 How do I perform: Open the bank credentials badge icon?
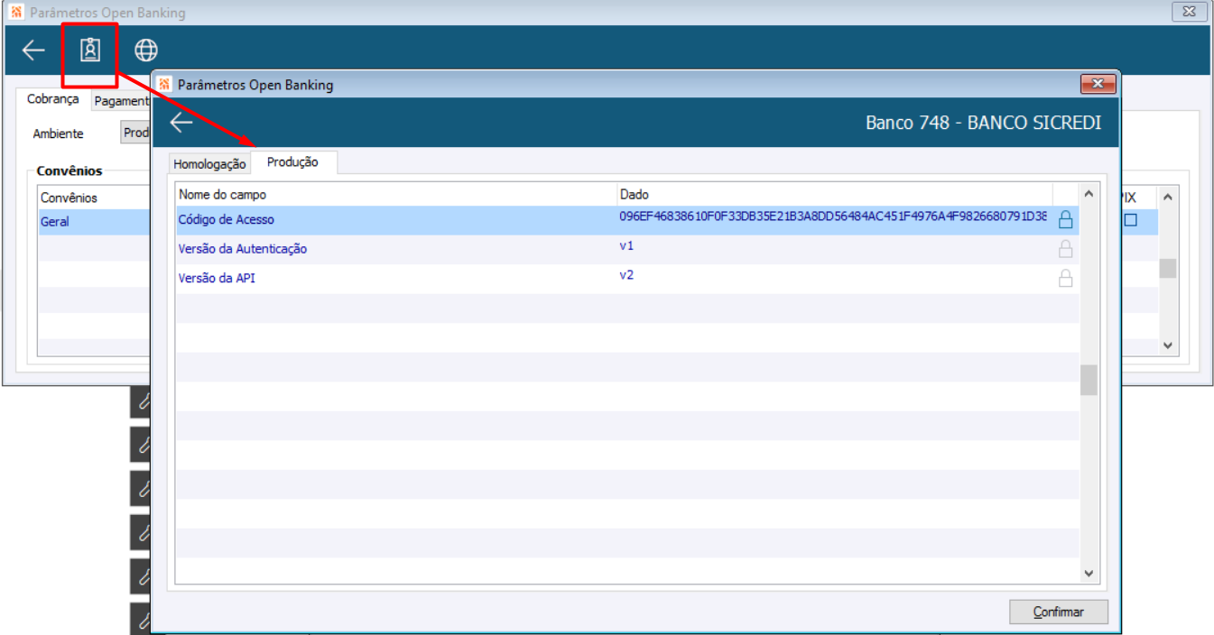pos(89,50)
